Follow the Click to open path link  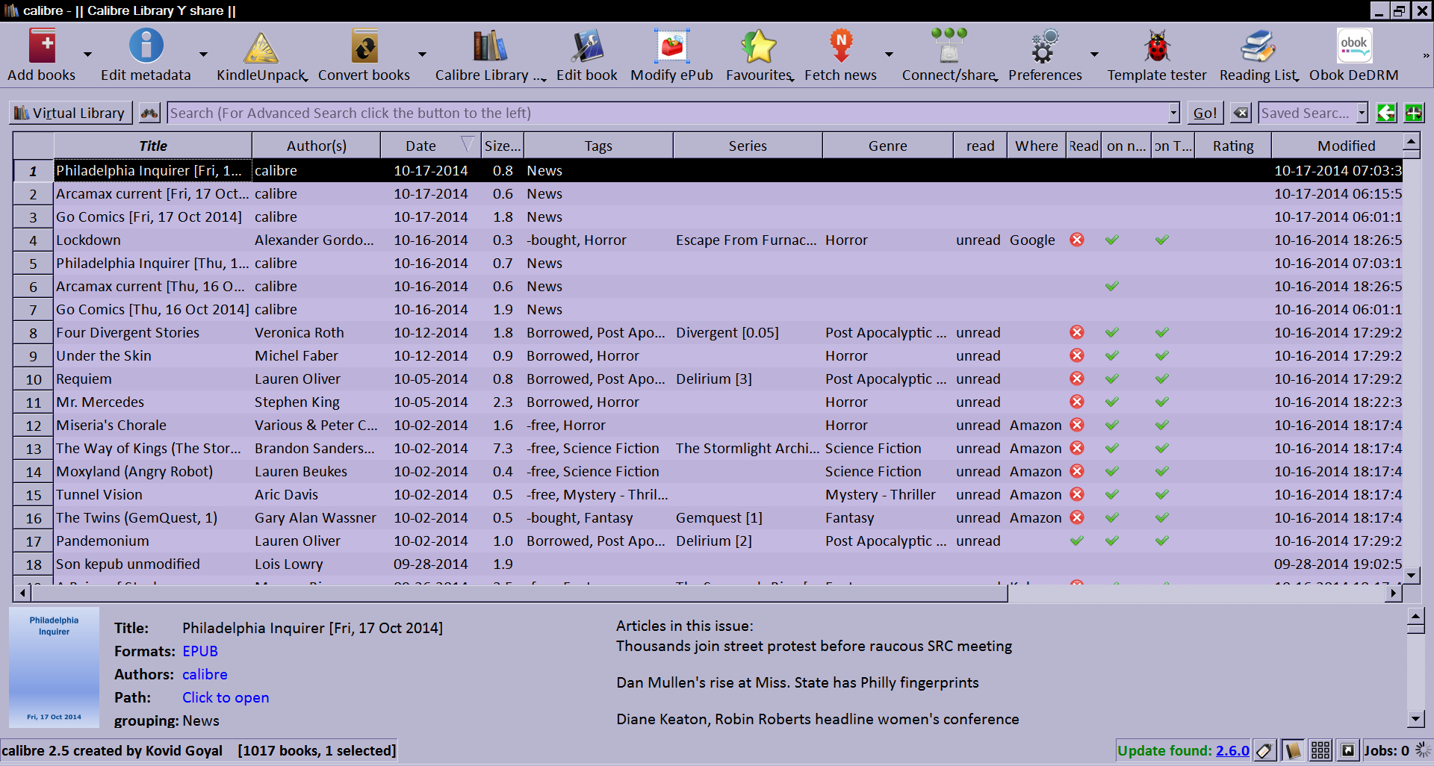click(226, 697)
